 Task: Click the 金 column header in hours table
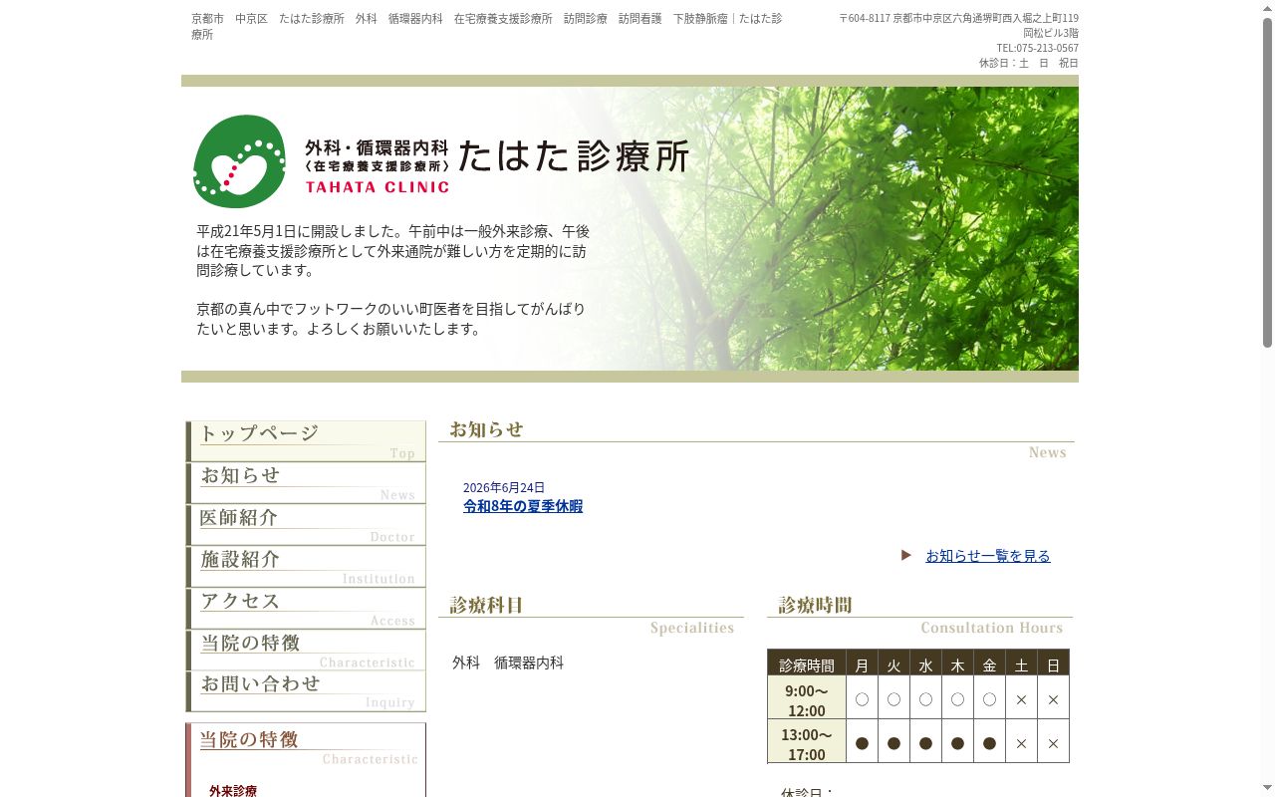(x=989, y=664)
